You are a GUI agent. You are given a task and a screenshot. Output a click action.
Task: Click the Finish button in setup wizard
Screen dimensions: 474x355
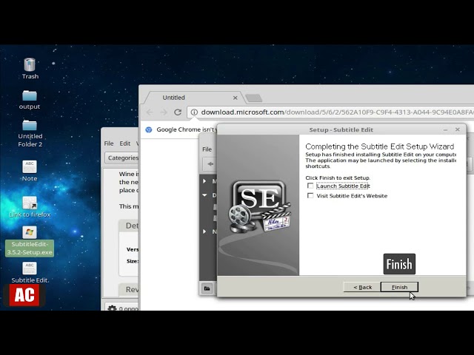pyautogui.click(x=399, y=287)
